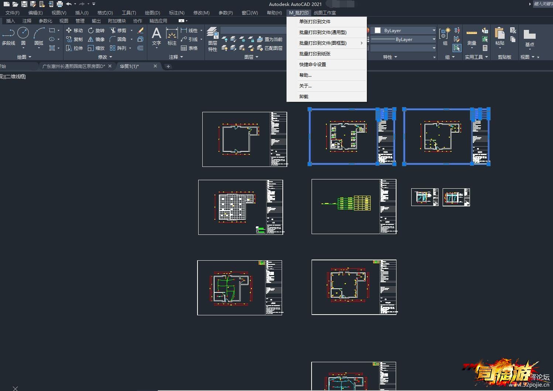Image resolution: width=553 pixels, height=391 pixels.
Task: Select the Array (阵列) tool
Action: pyautogui.click(x=118, y=48)
